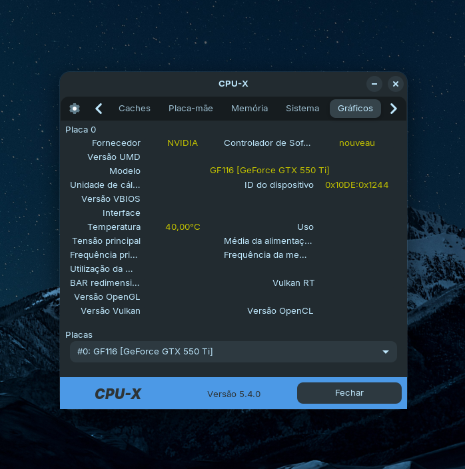The height and width of the screenshot is (469, 465).
Task: Click the temperature reading 40,00°C
Action: pyautogui.click(x=183, y=227)
